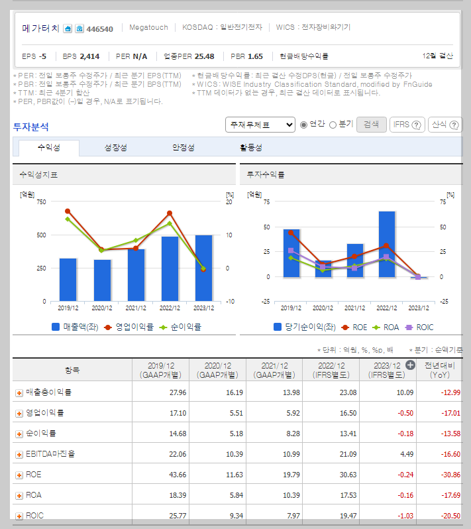Switch to the 성장성 tab
Viewport: 471px width, 529px height.
point(116,148)
